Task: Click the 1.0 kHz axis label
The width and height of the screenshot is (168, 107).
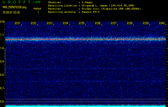Action: click(2, 48)
